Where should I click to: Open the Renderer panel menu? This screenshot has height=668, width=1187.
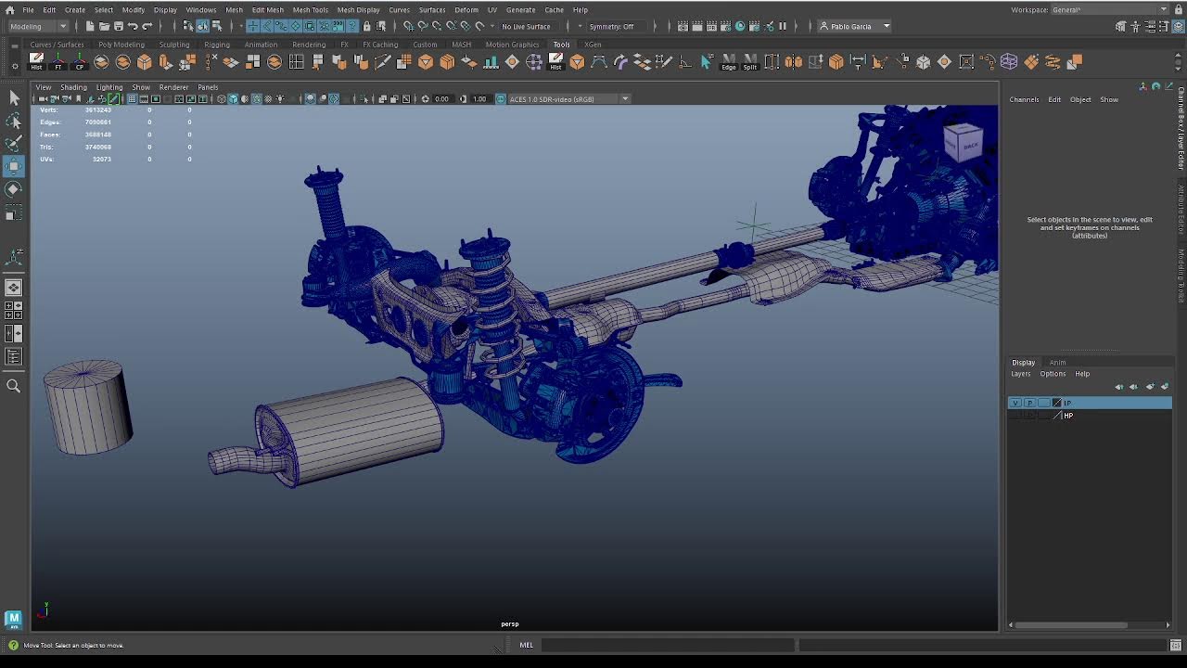coord(173,87)
